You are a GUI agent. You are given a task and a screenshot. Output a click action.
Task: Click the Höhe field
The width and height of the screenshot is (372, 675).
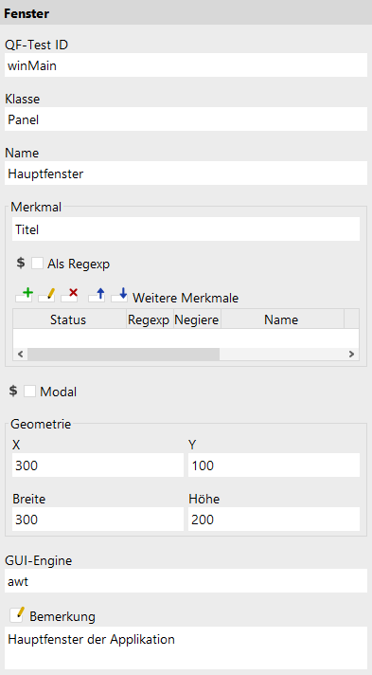pyautogui.click(x=274, y=520)
